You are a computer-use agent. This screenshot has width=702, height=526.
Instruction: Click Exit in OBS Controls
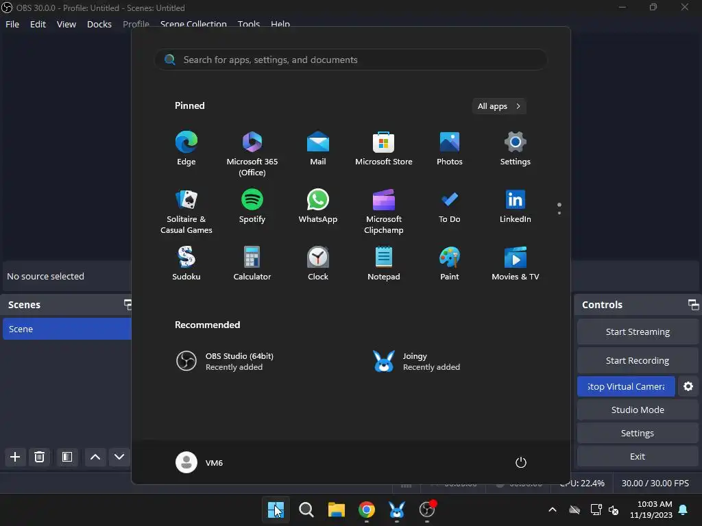pos(638,456)
